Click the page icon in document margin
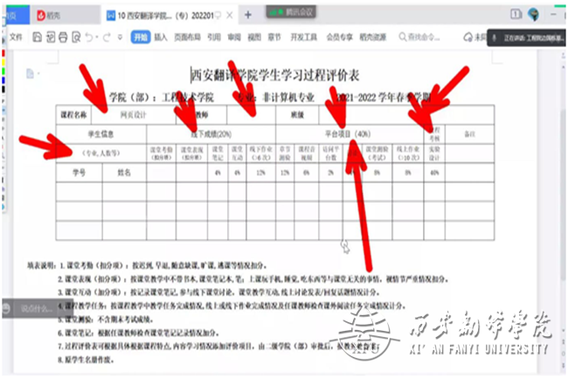This screenshot has width=568, height=378. click(30, 74)
